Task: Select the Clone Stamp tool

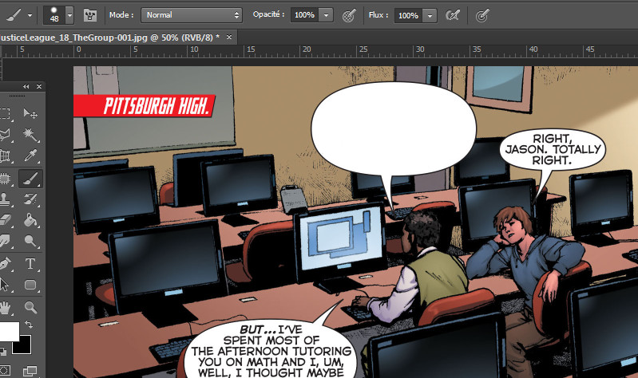Action: tap(5, 199)
